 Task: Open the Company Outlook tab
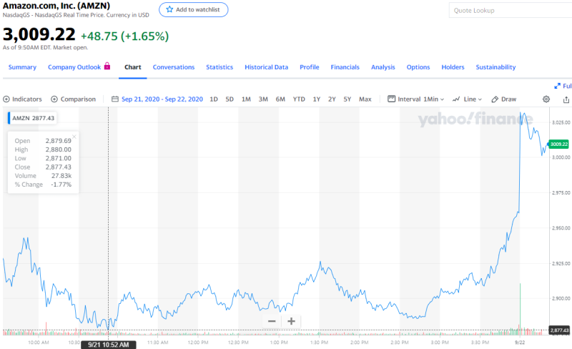(x=74, y=67)
